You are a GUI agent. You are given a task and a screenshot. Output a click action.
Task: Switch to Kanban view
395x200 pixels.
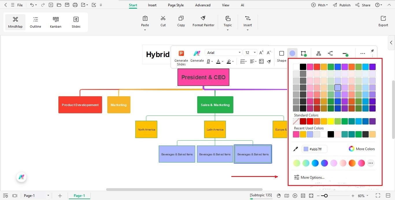click(56, 22)
